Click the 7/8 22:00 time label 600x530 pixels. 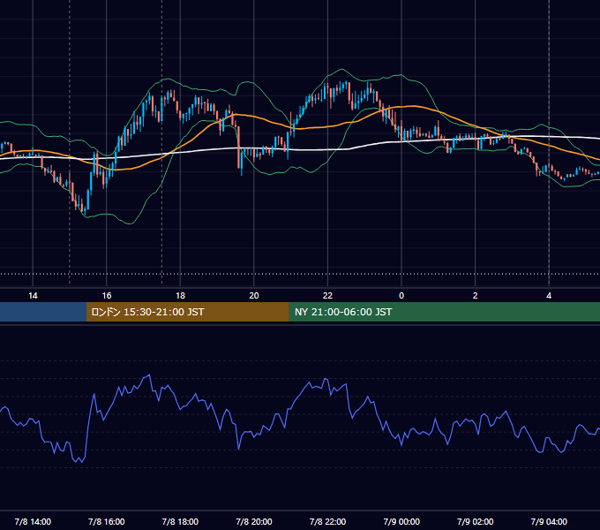coord(327,521)
